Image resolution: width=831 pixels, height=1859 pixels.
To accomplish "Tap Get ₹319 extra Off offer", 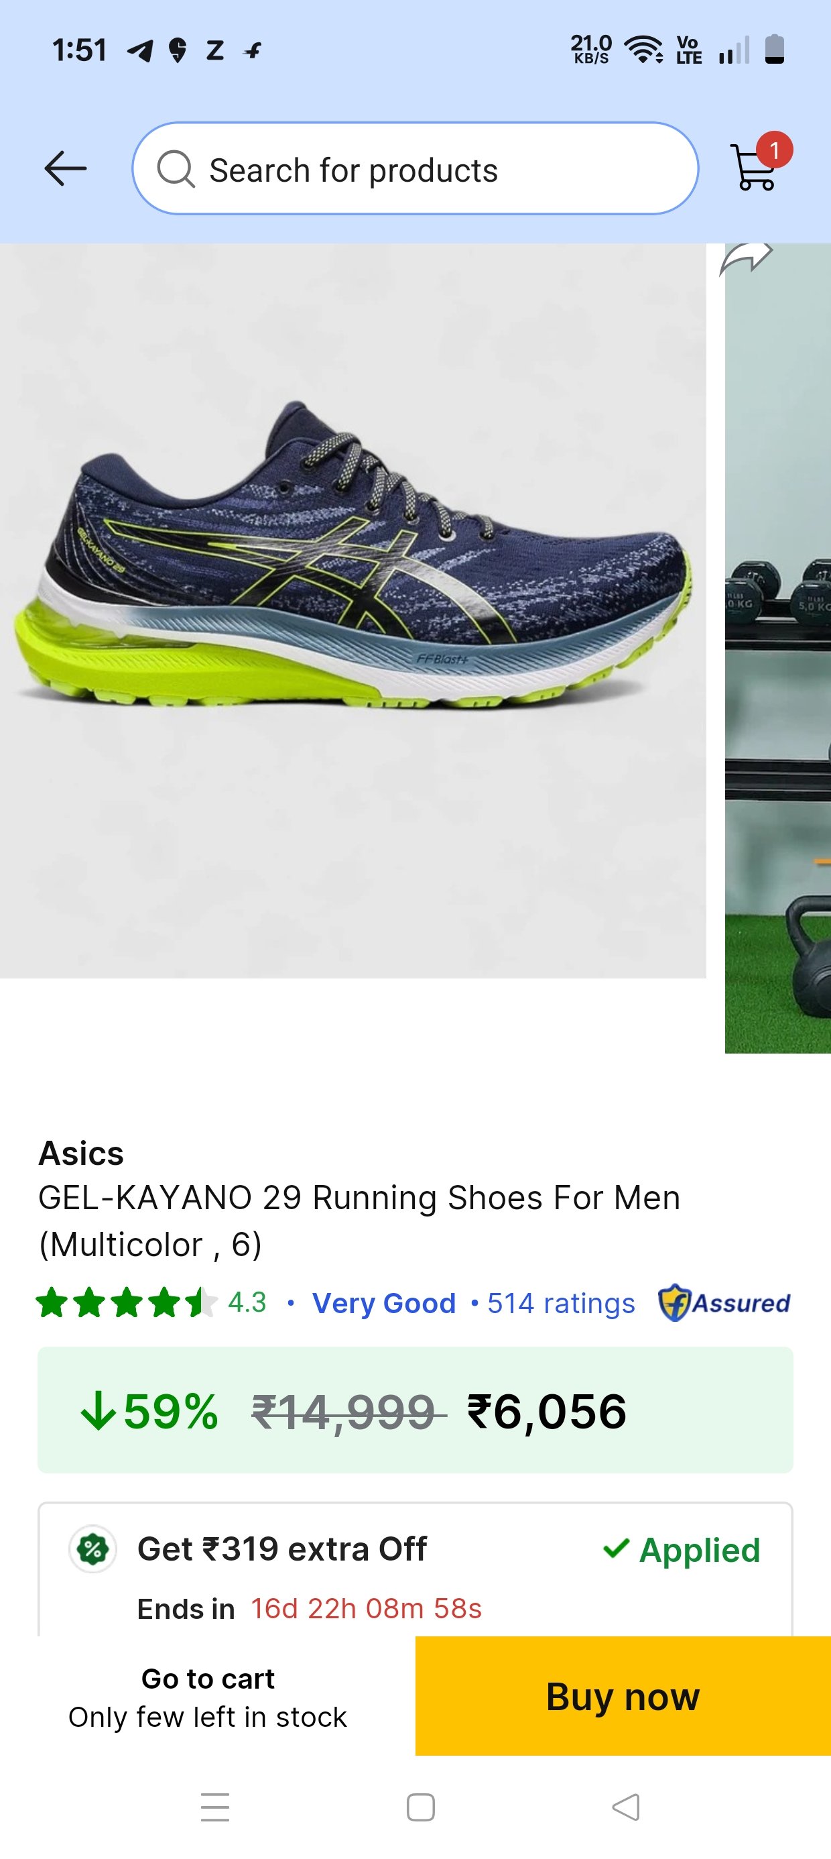I will [x=282, y=1548].
